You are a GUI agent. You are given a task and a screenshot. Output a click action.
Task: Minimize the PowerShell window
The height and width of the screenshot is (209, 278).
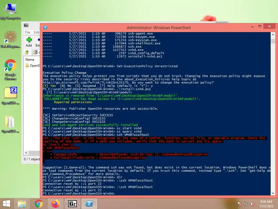pos(252,27)
